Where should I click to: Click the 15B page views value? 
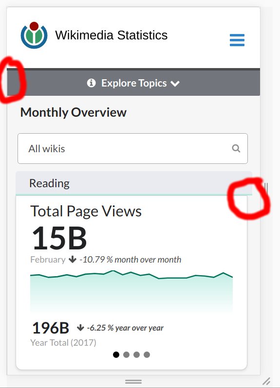tap(59, 238)
